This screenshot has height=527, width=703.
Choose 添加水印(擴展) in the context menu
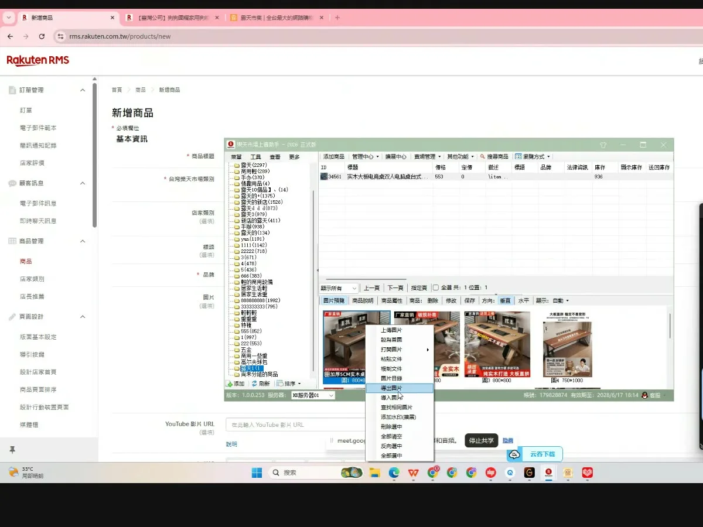click(x=400, y=417)
